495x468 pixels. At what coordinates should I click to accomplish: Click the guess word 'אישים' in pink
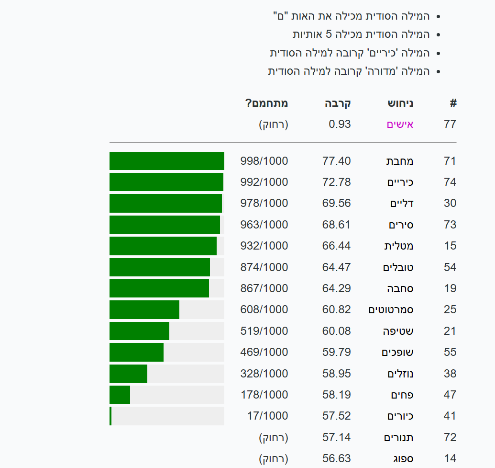tap(400, 125)
